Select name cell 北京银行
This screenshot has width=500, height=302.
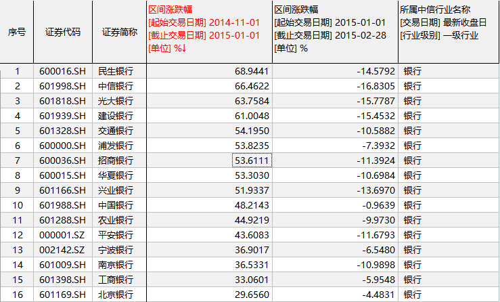tap(120, 295)
